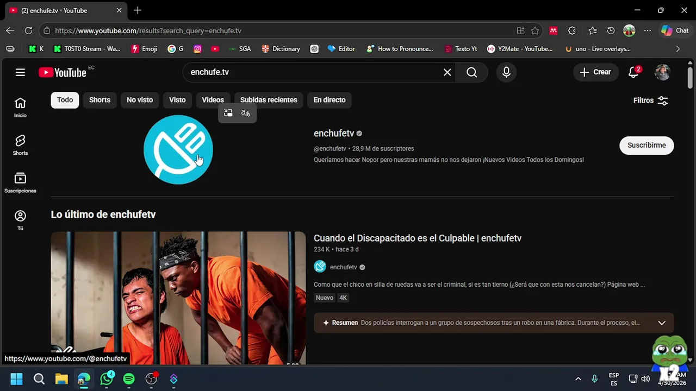Go to the YouTube home logo
The height and width of the screenshot is (391, 696).
click(63, 72)
